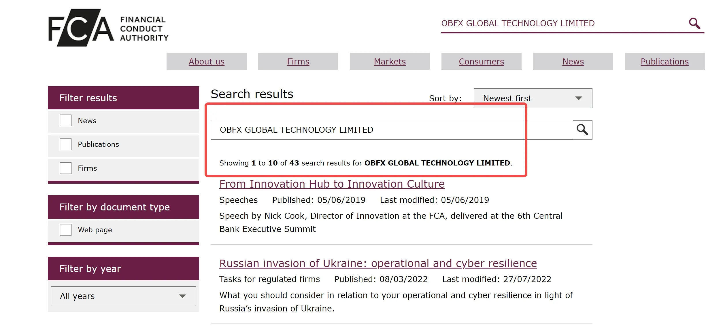Click the Last modified: 27/07/2022 date

point(497,279)
